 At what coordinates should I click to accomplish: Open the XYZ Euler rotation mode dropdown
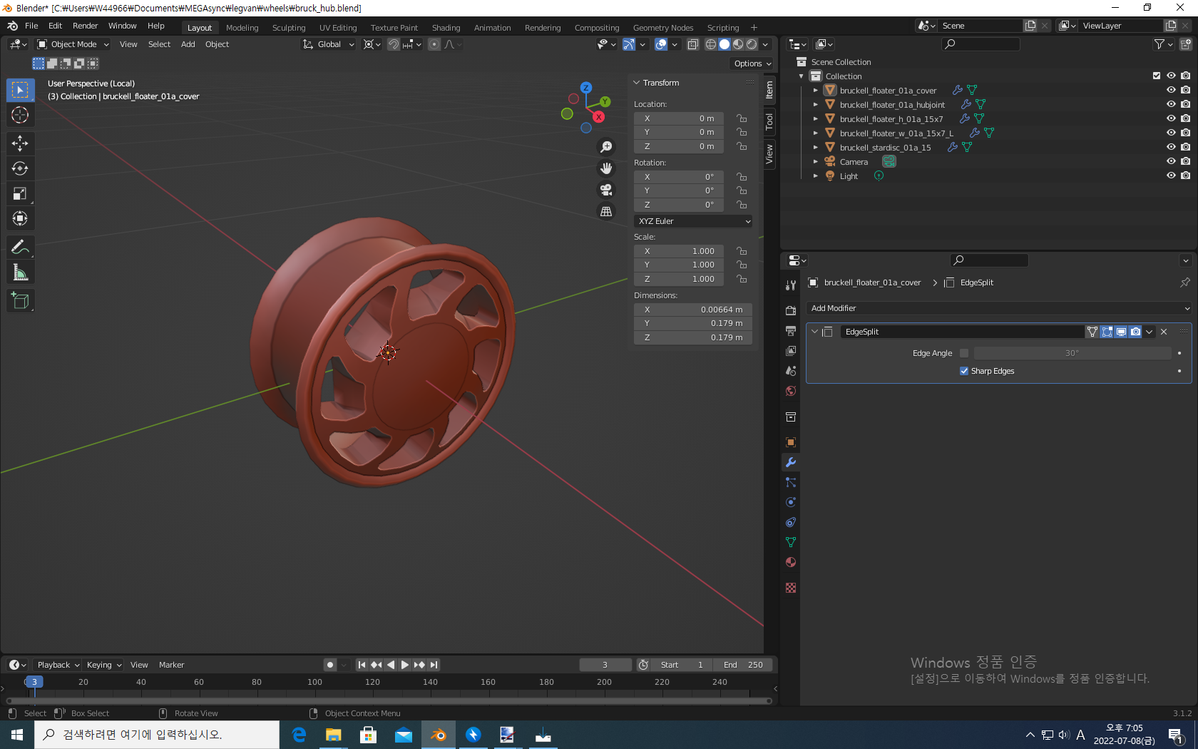coord(693,221)
